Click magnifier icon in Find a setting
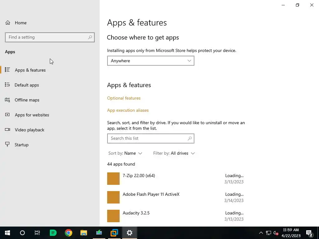 coord(90,37)
